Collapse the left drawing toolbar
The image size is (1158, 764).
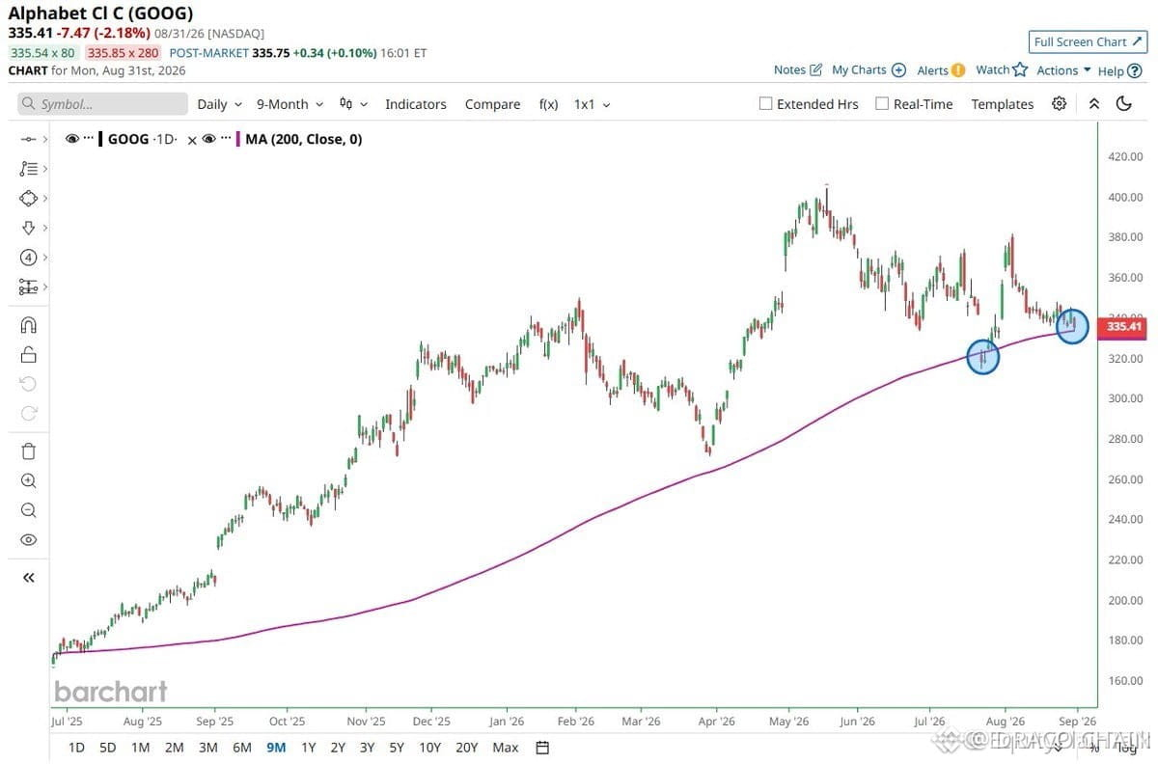28,577
